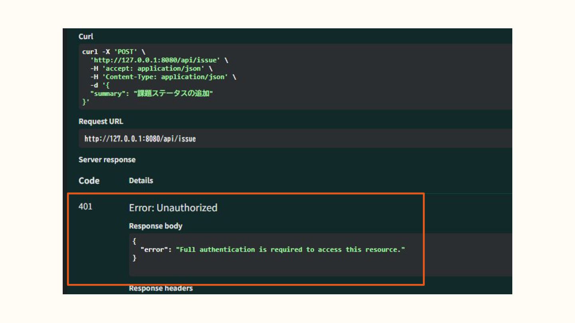Click the 'accept: application/json' header line
Viewport: 575px width, 323px height.
coord(151,69)
